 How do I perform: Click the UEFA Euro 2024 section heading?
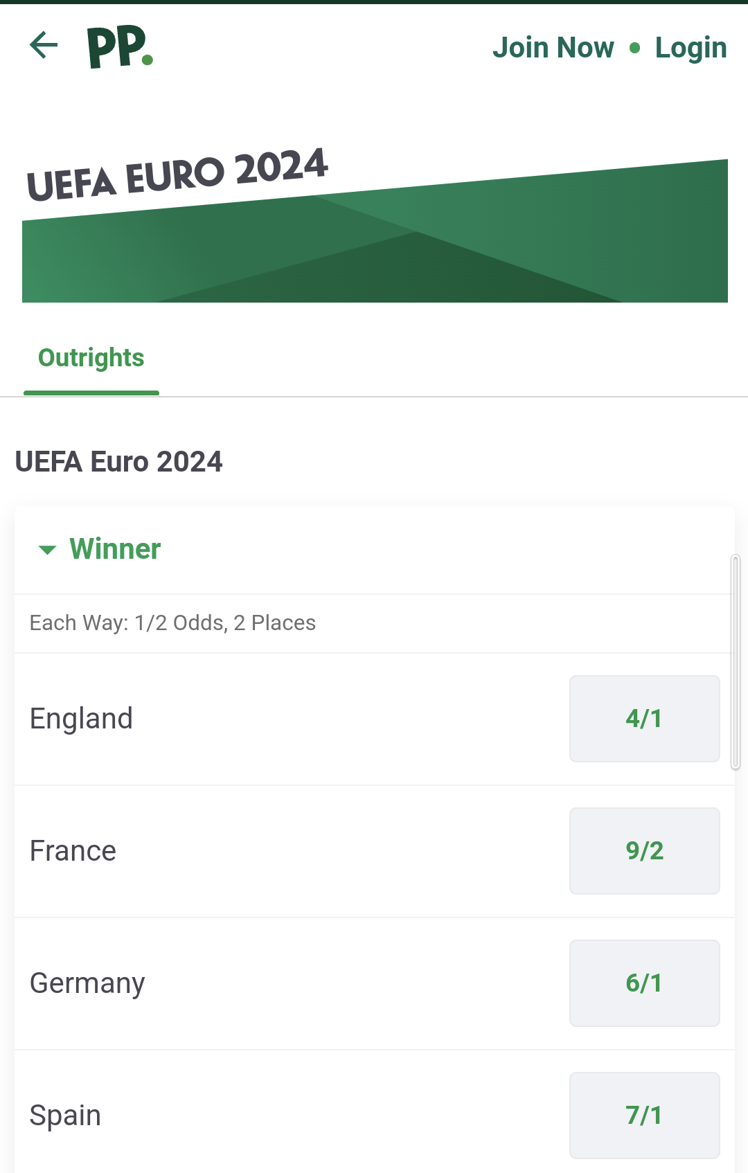(x=119, y=462)
